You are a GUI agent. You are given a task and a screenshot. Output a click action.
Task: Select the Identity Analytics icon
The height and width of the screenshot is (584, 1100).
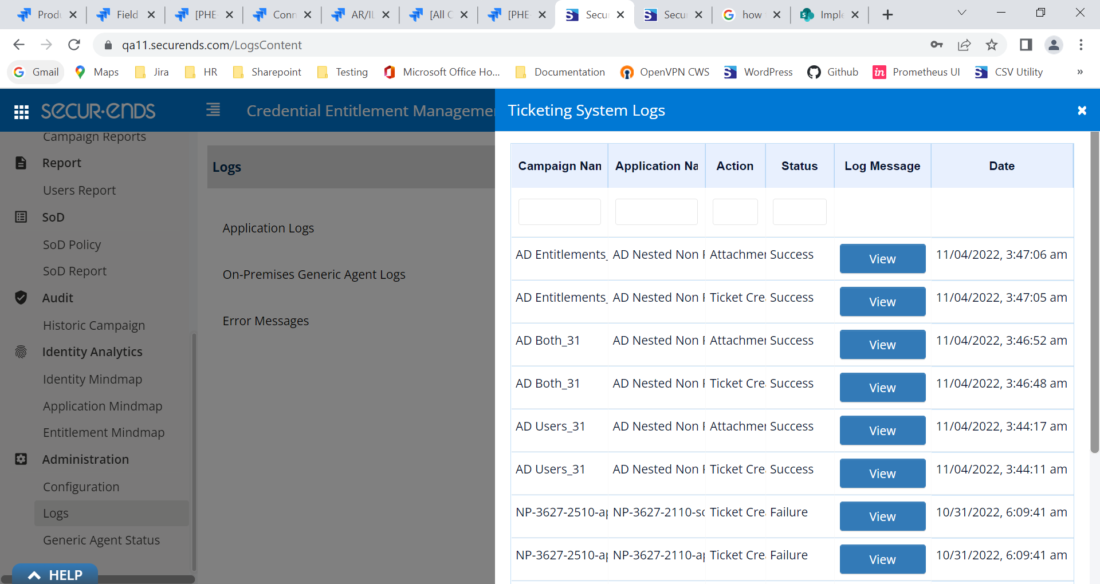click(21, 352)
